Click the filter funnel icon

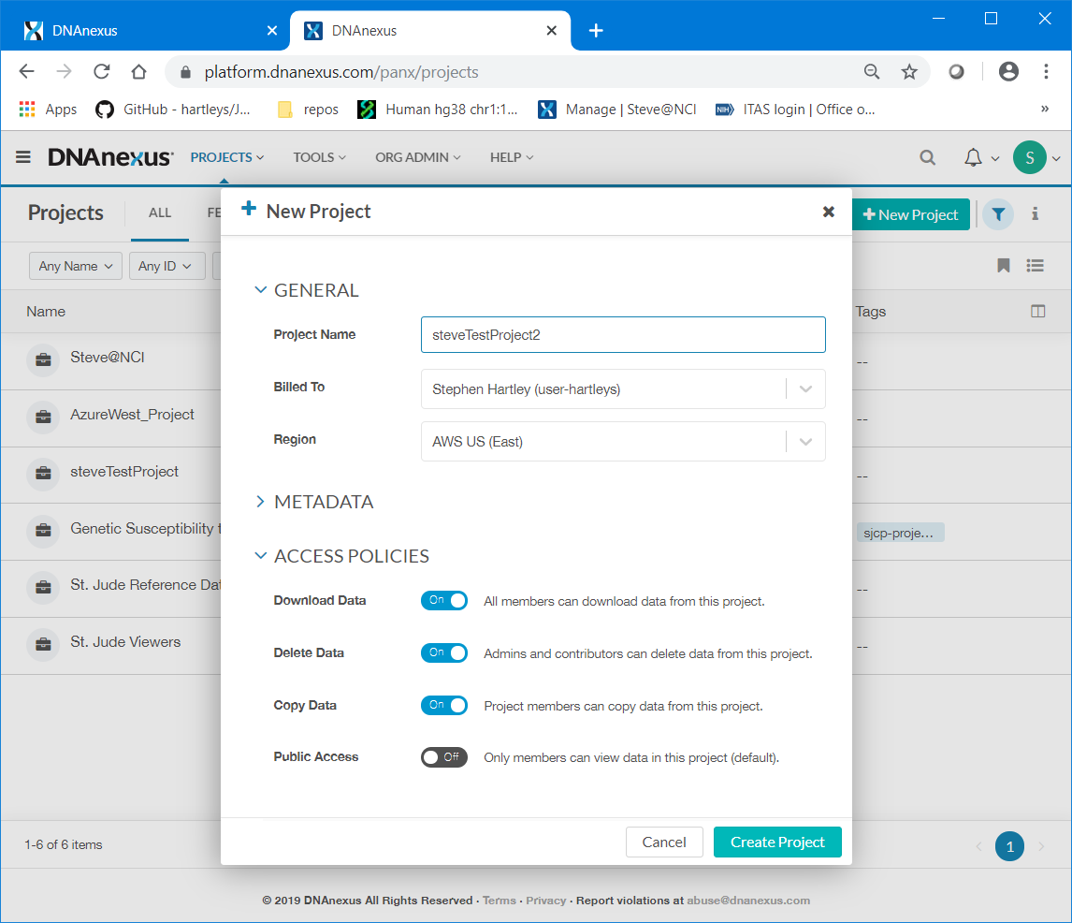click(998, 214)
